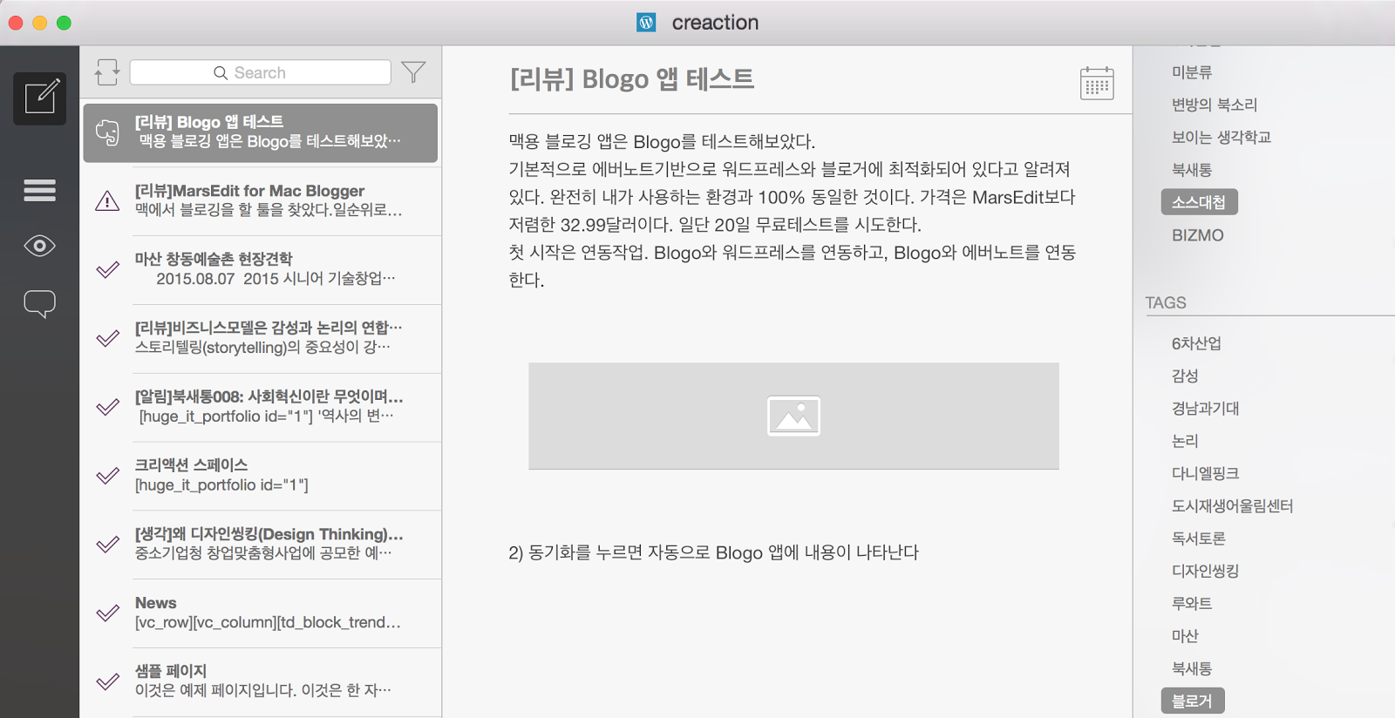Image resolution: width=1395 pixels, height=718 pixels.
Task: Select the [리뷰] Blogo 앱 테스트 post
Action: 261,132
